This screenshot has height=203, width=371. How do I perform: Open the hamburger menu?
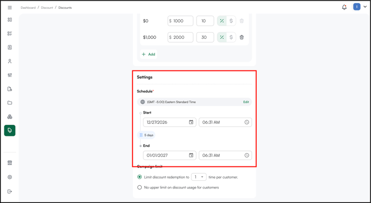10,8
